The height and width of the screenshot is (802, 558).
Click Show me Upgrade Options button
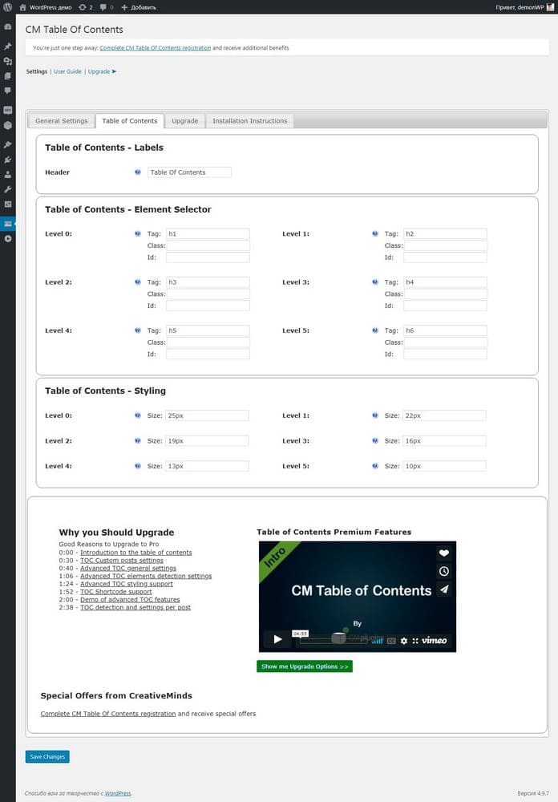[305, 666]
